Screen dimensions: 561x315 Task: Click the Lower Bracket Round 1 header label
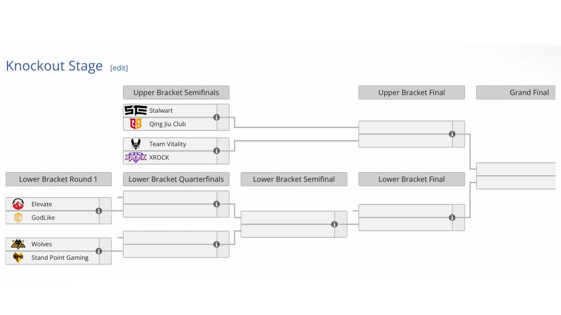pos(58,179)
